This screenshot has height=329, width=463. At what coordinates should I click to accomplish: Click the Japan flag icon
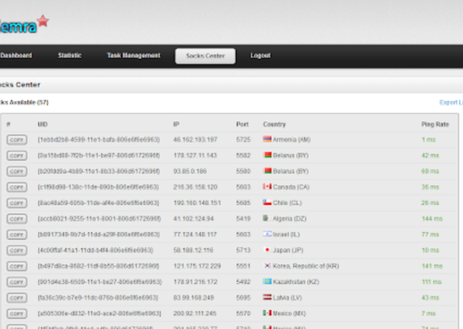pyautogui.click(x=267, y=250)
